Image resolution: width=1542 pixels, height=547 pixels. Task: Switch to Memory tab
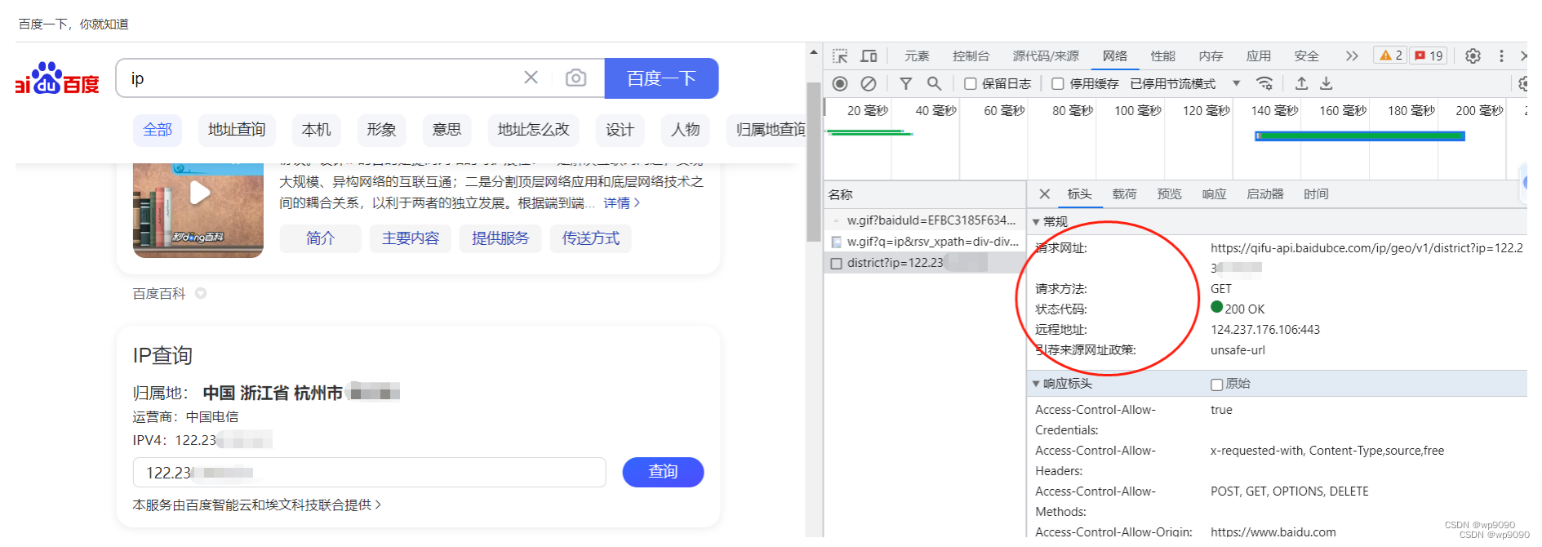tap(1211, 56)
